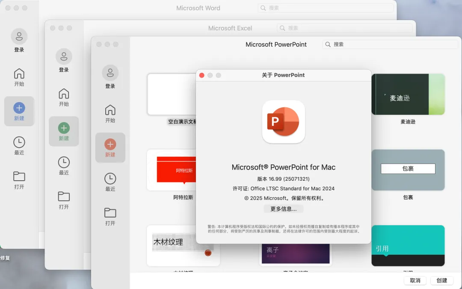The width and height of the screenshot is (462, 289).
Task: Click the 麦迪逊 caption below its thumbnail
Action: coord(408,122)
